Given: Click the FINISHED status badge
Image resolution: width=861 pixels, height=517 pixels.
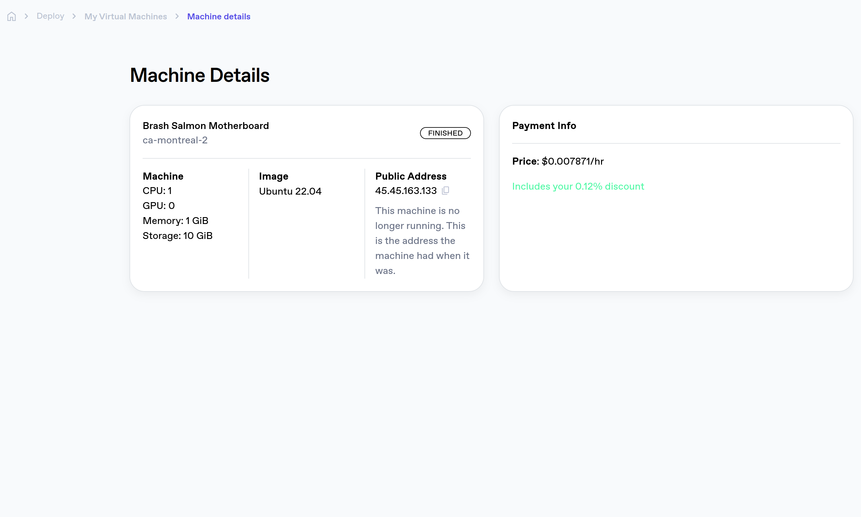Looking at the screenshot, I should [x=445, y=133].
